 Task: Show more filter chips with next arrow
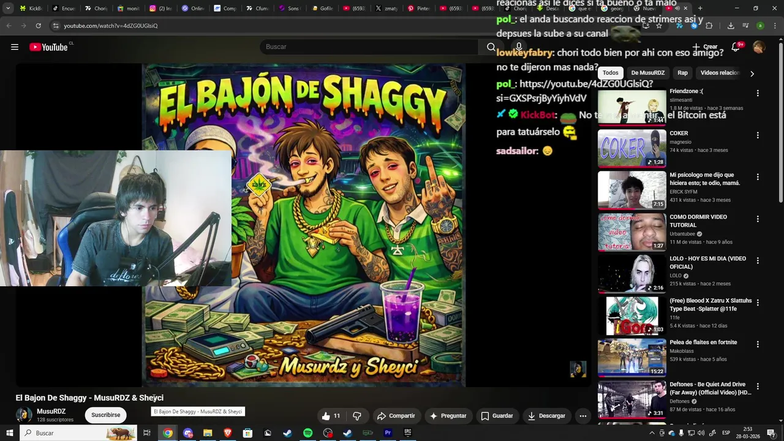[752, 73]
